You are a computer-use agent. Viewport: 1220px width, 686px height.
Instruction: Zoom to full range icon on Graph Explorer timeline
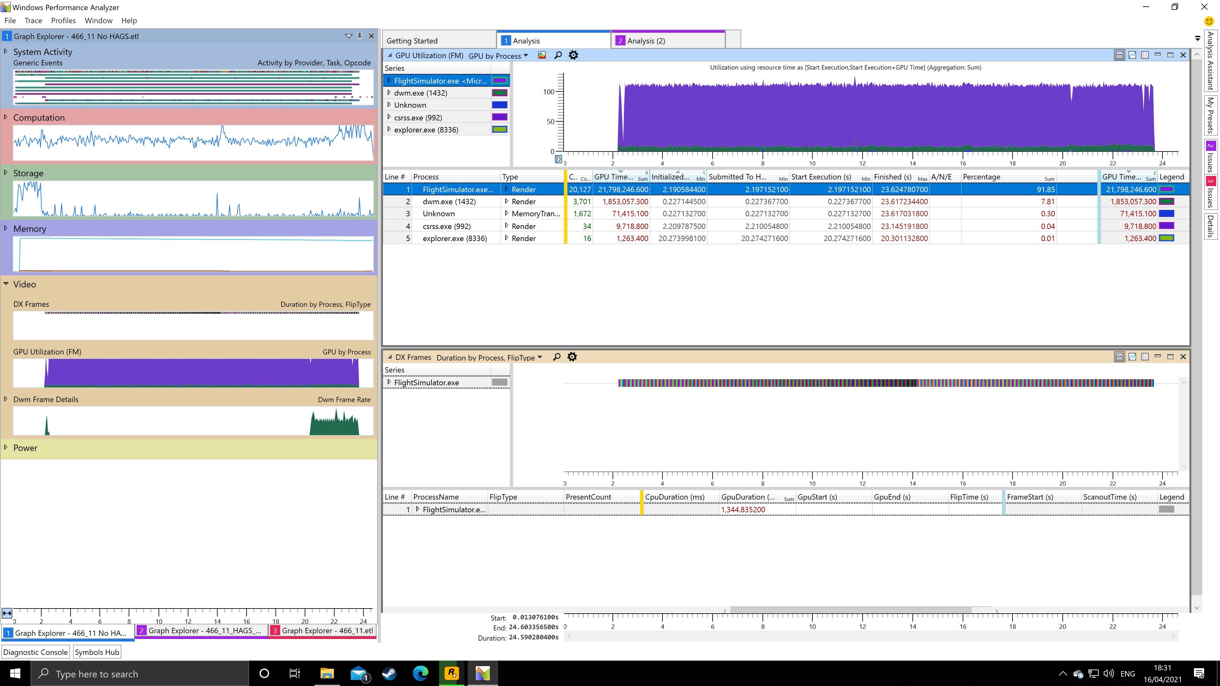point(7,614)
